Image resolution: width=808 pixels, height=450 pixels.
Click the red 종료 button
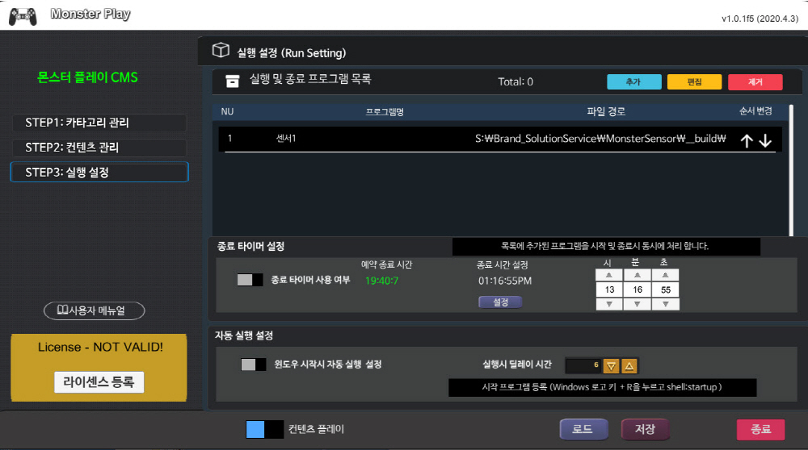[x=760, y=429]
